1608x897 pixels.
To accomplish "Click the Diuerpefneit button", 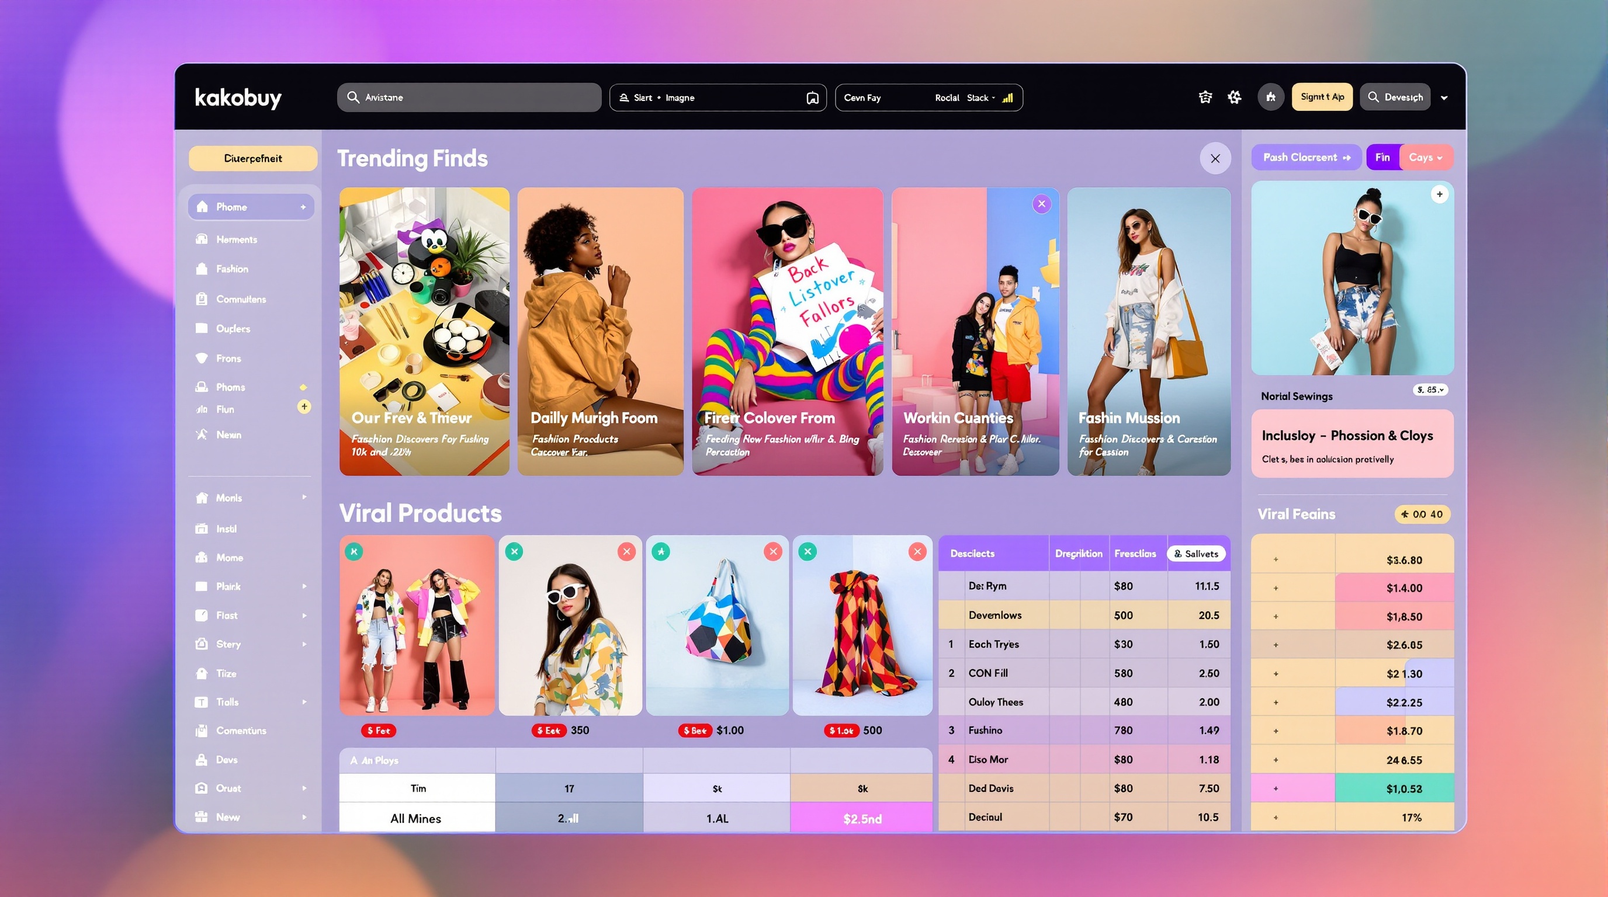I will 253,158.
